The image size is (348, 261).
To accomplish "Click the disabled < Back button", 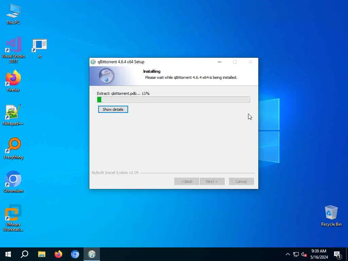I will coord(187,181).
